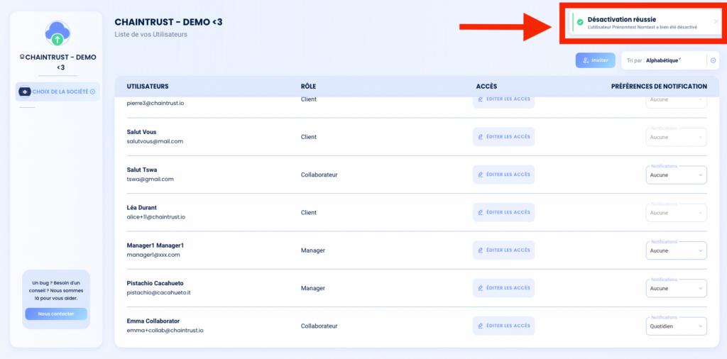Click pencil icon in Pistachio Cacahueto row
This screenshot has width=727, height=359.
pos(481,288)
